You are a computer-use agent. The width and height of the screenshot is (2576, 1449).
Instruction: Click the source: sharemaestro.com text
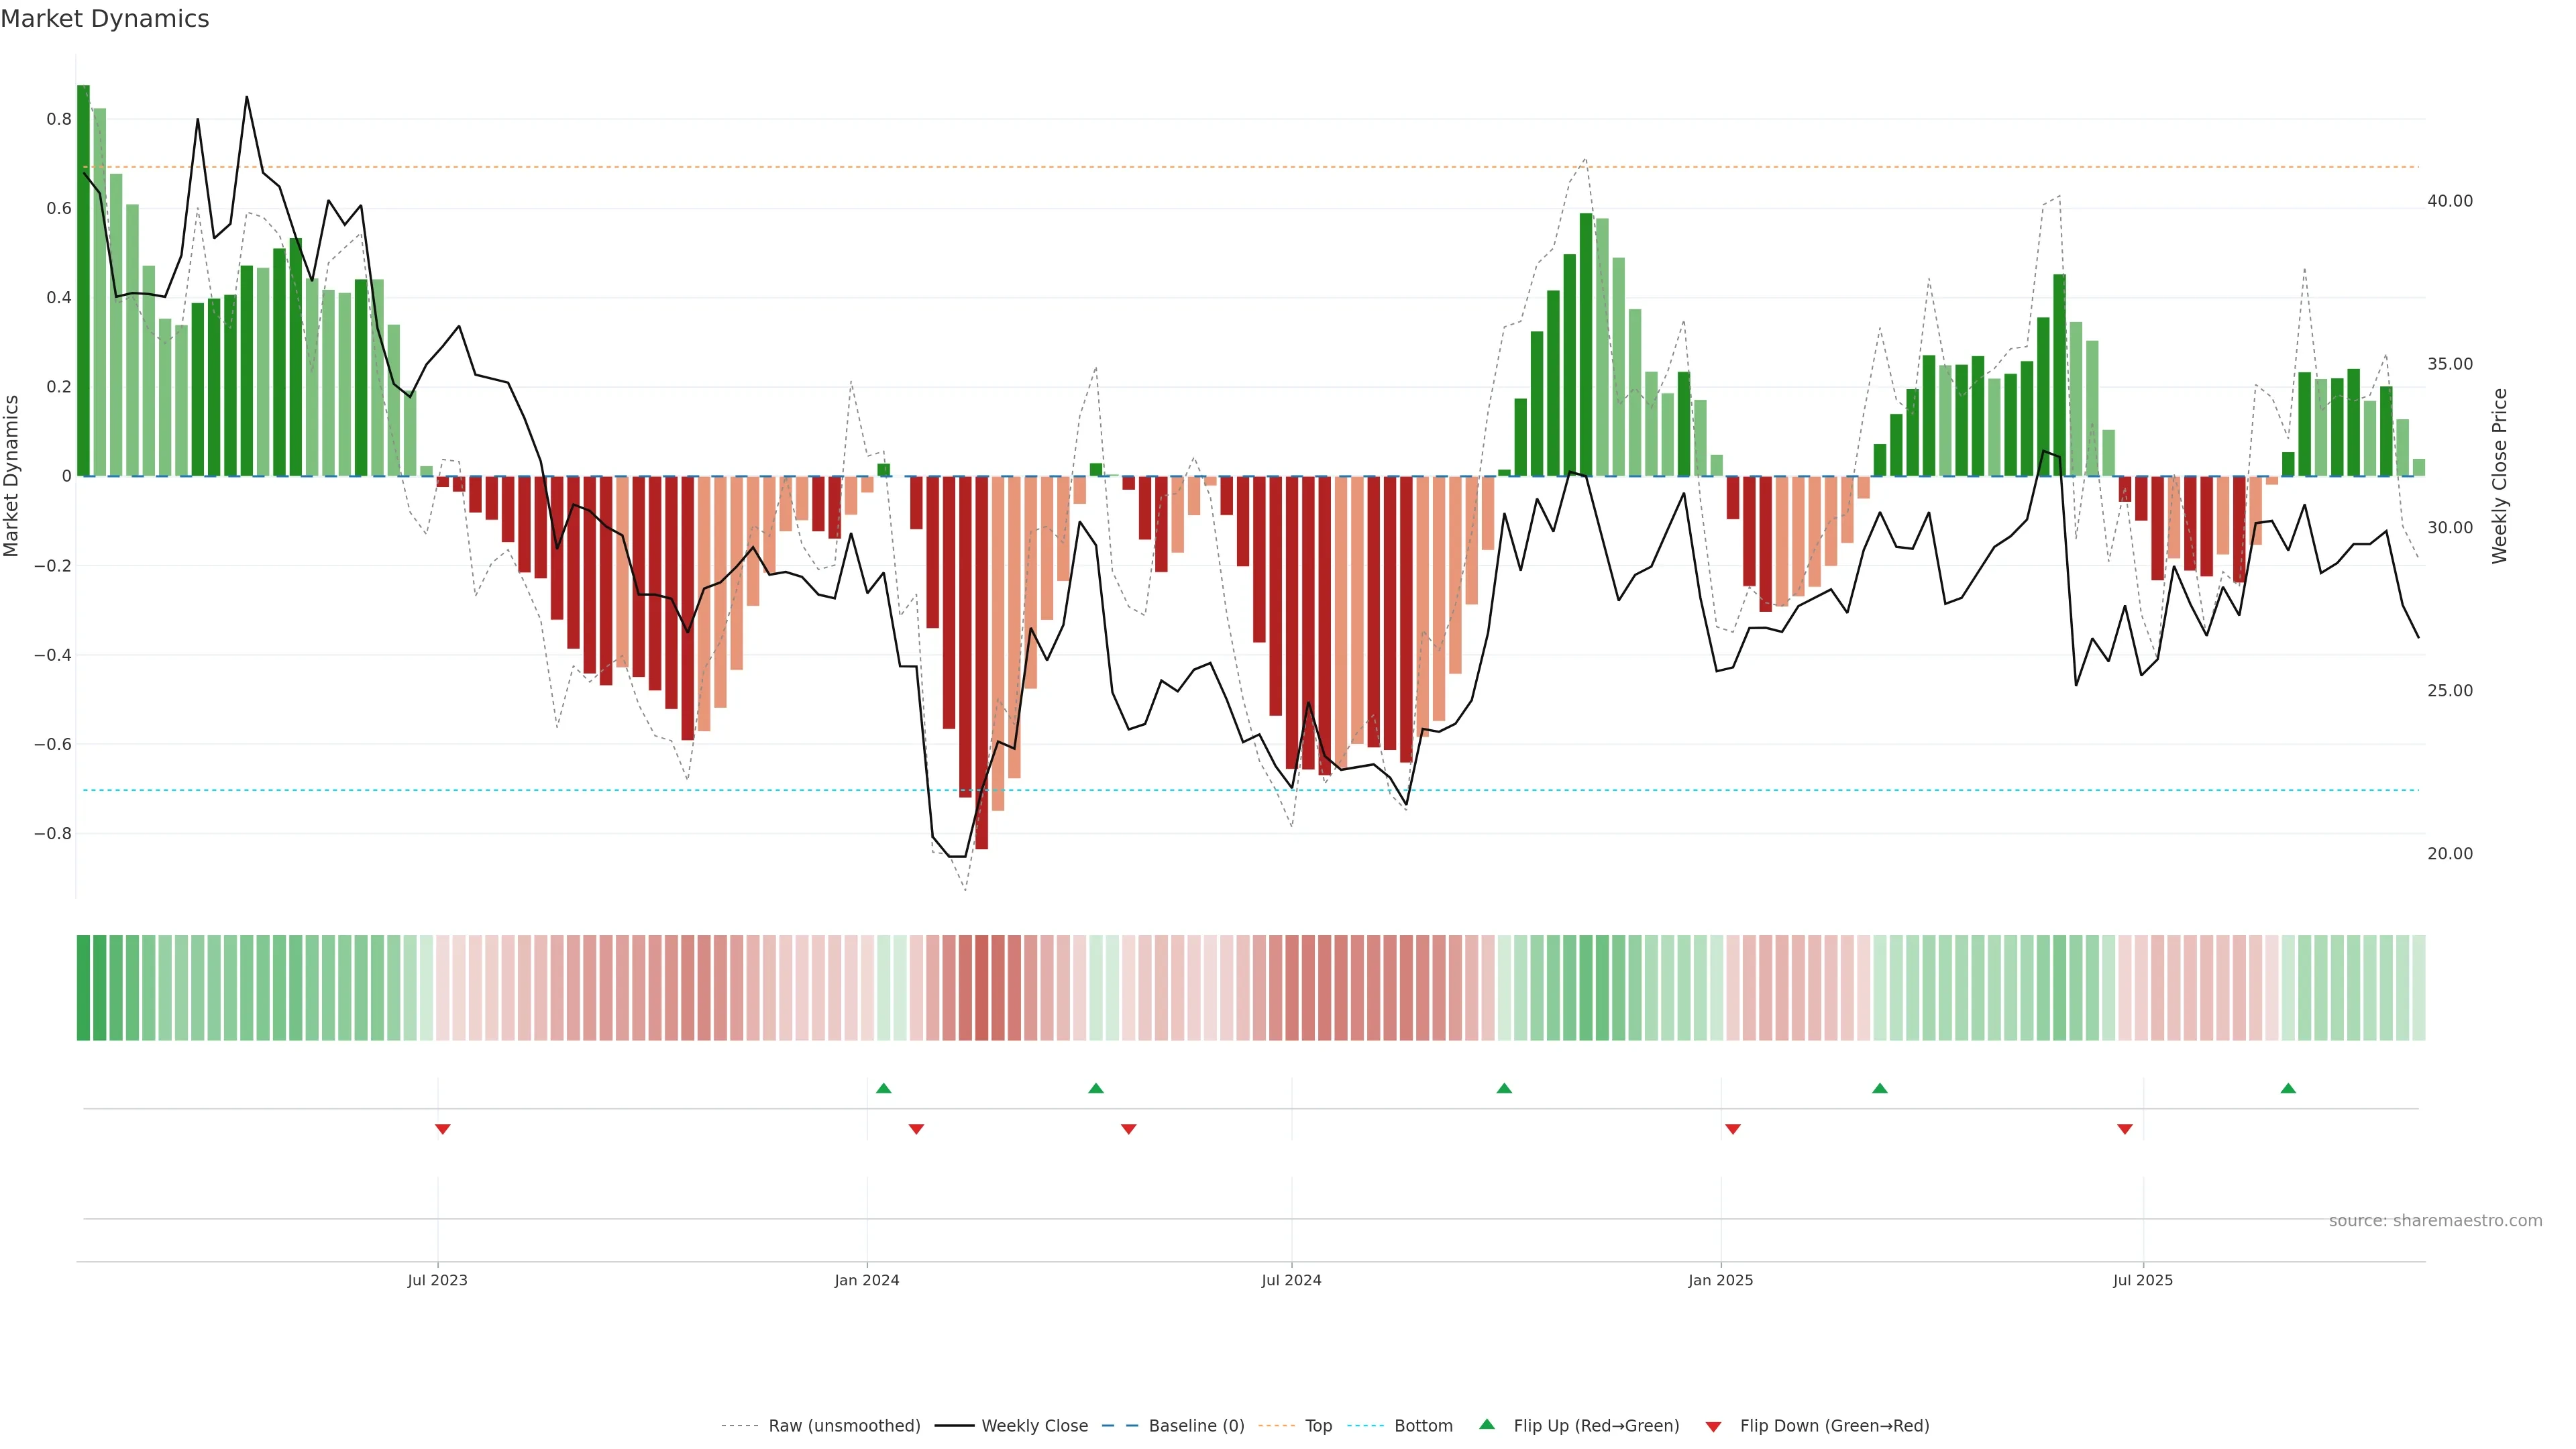pos(2435,1221)
